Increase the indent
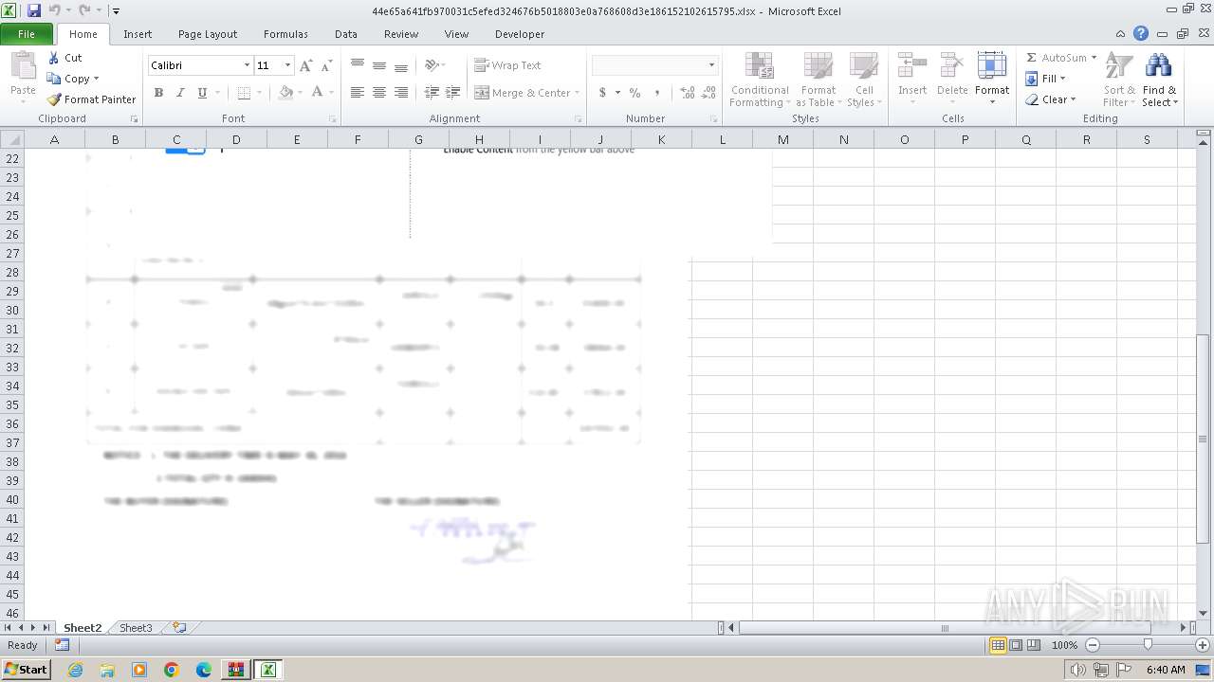The image size is (1214, 682). (x=453, y=93)
